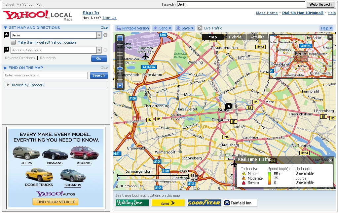Click the Sign In link

pyautogui.click(x=91, y=13)
